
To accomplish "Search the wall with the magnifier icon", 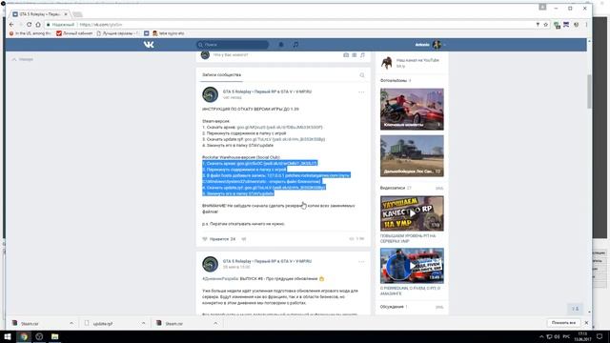I will (x=362, y=75).
